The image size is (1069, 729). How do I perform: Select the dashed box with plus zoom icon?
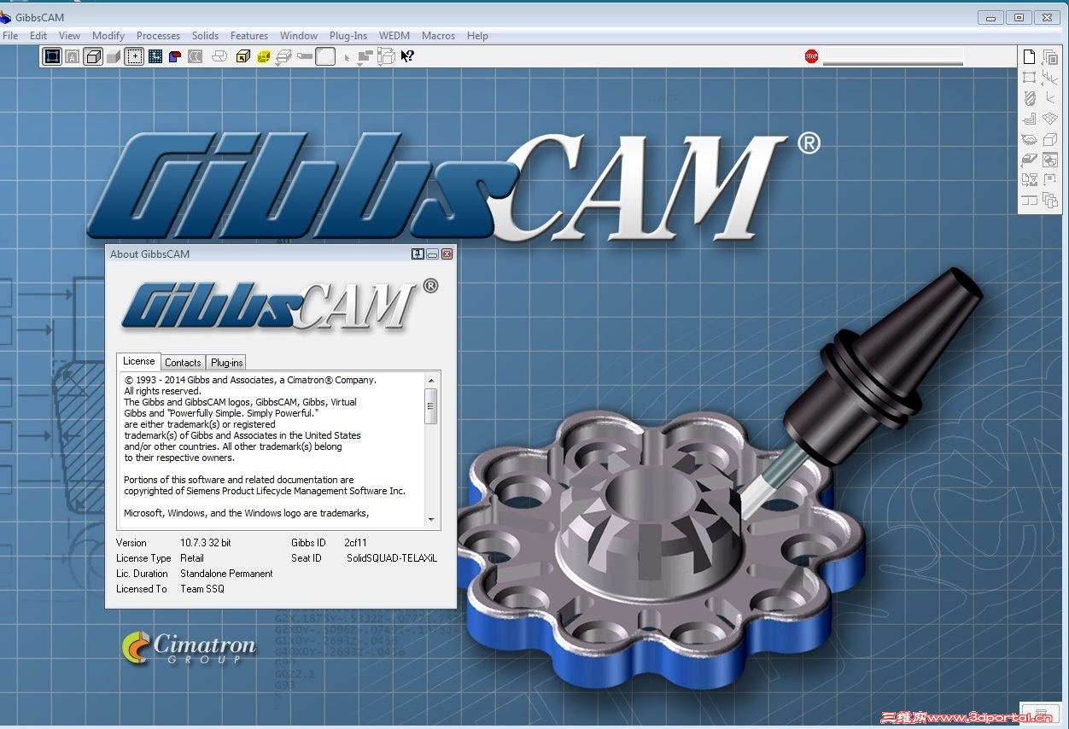(x=134, y=56)
